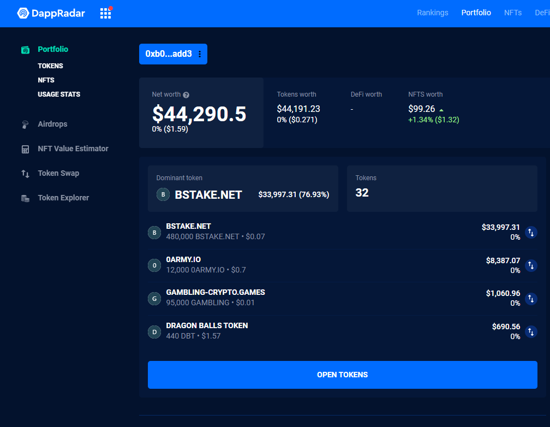The height and width of the screenshot is (427, 550).
Task: Click the G avatar of GAMBLING-CRYPTO.GAMES row
Action: click(154, 299)
